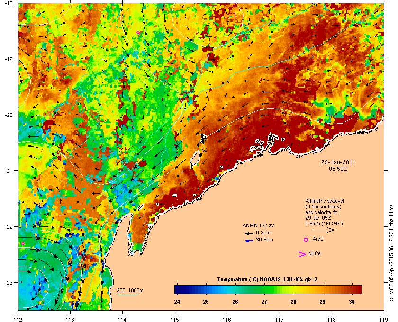Click the '0.5m/s (1kt 24h)' scale text
This screenshot has width=398, height=322.
324,224
